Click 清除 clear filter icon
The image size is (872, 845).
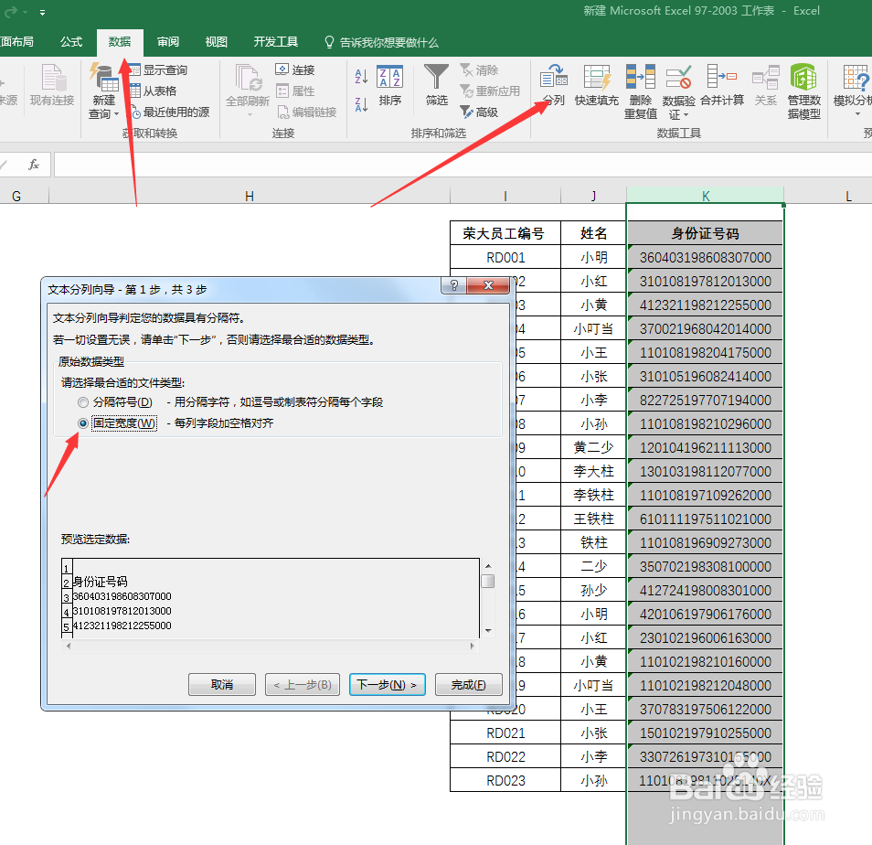pyautogui.click(x=466, y=70)
